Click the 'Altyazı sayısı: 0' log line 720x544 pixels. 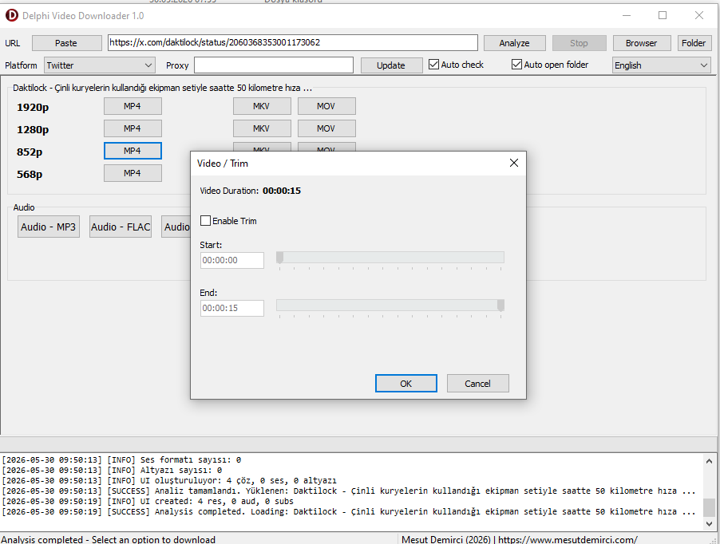[x=112, y=470]
